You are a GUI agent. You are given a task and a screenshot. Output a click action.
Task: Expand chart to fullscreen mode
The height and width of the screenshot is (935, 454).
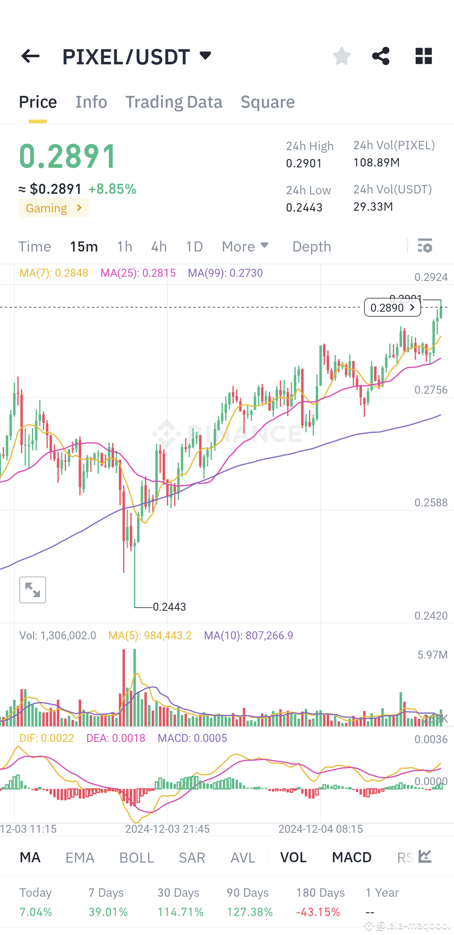tap(33, 590)
